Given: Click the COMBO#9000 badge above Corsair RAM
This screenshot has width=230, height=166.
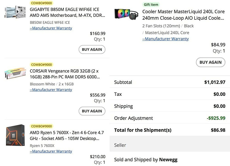Looking at the screenshot, I should tap(41, 65).
